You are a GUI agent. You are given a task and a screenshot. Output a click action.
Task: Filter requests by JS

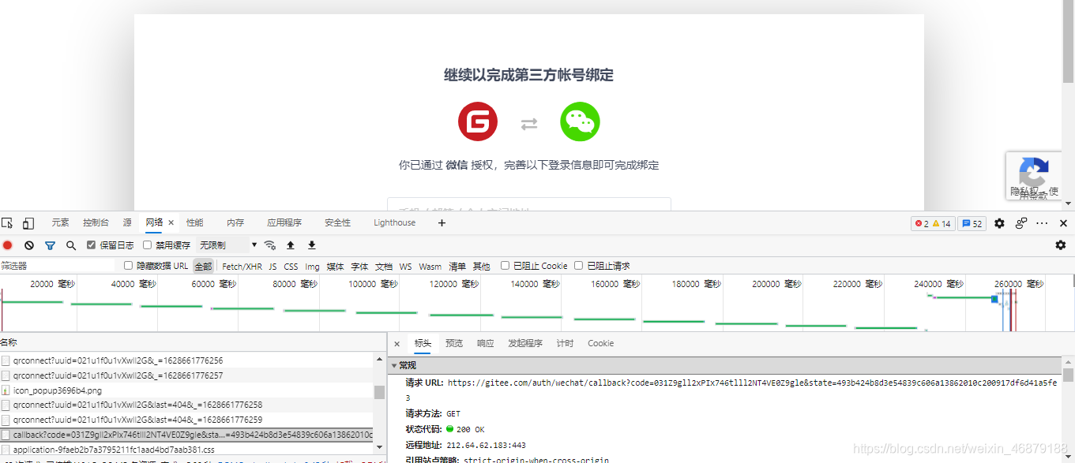pyautogui.click(x=273, y=267)
